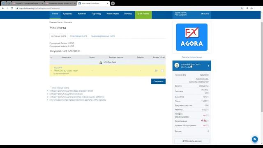The height and width of the screenshot is (148, 263).
Task: Click the 'Да' active status in account row
Action: (156, 71)
